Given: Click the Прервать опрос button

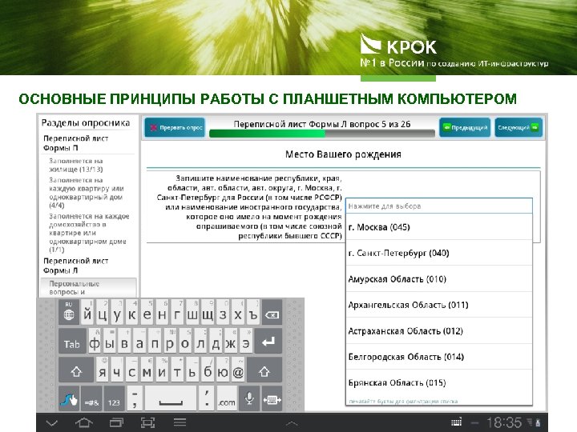Looking at the screenshot, I should [176, 127].
